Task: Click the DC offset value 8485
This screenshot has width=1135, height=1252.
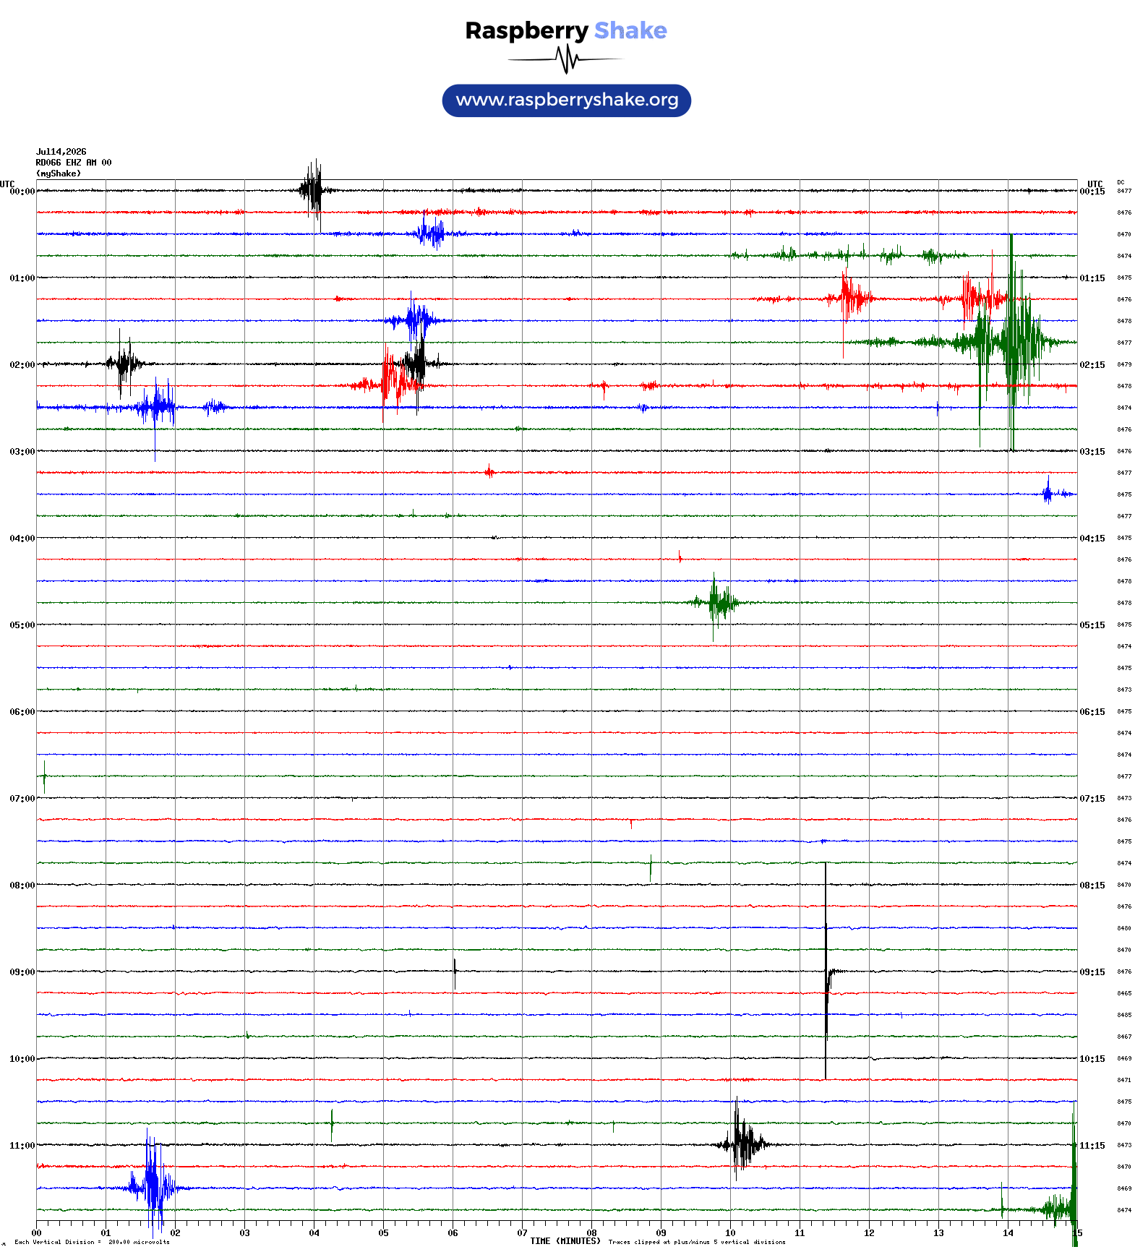Action: point(1124,1015)
